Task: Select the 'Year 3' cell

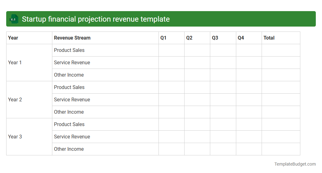Action: click(x=29, y=137)
